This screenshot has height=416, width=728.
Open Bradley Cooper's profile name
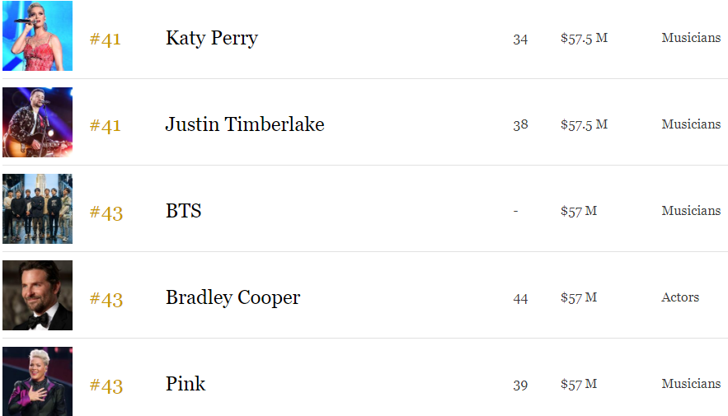tap(232, 297)
